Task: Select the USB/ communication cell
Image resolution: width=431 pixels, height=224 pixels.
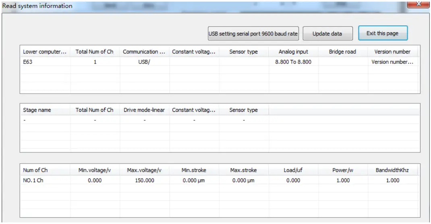Action: tap(145, 62)
